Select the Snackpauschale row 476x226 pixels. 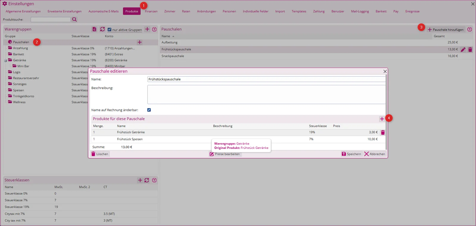[x=316, y=56]
